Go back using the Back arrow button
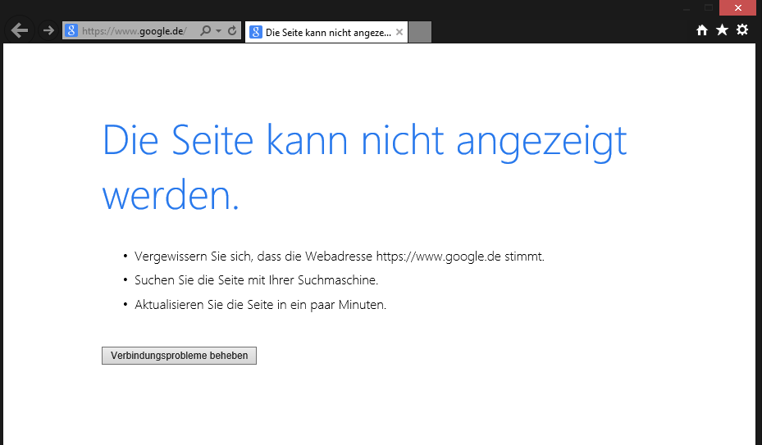The height and width of the screenshot is (445, 762). click(20, 30)
